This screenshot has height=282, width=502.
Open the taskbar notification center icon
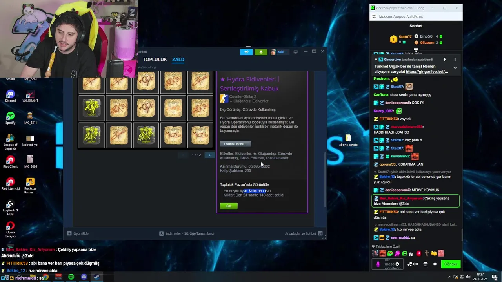(494, 277)
